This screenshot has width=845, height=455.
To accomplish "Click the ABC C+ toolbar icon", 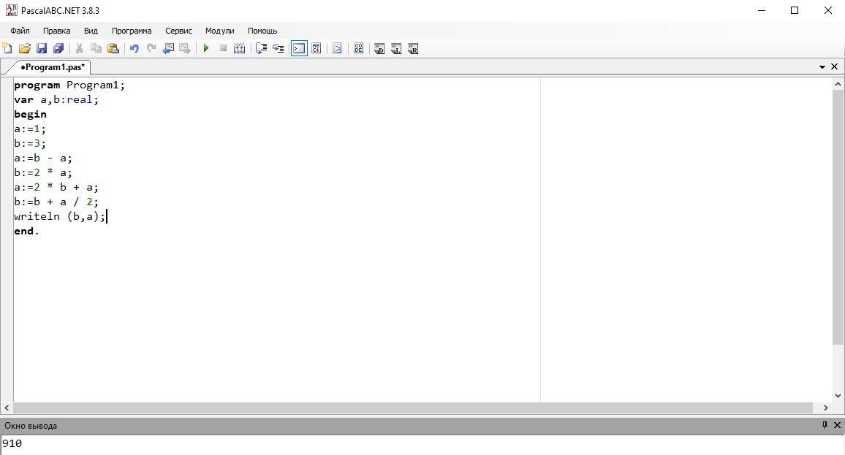I will [317, 48].
